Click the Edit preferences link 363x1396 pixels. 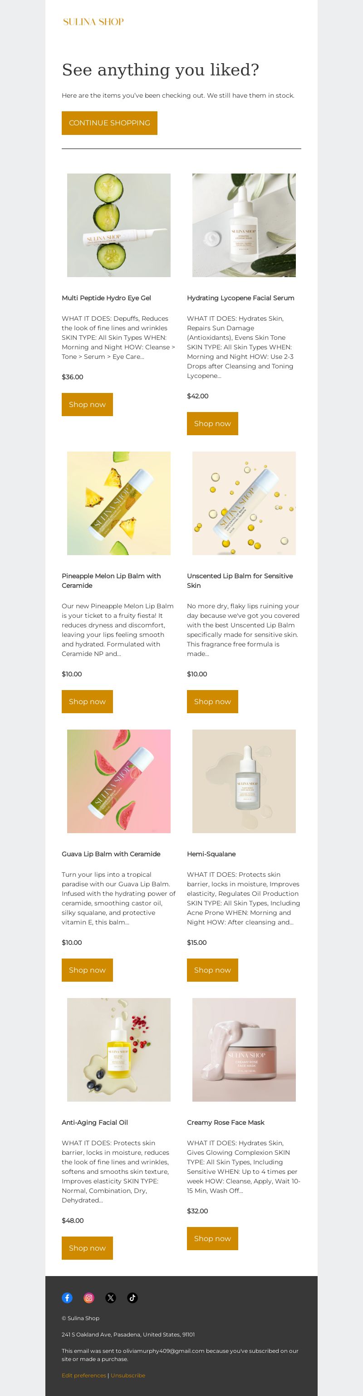84,1375
